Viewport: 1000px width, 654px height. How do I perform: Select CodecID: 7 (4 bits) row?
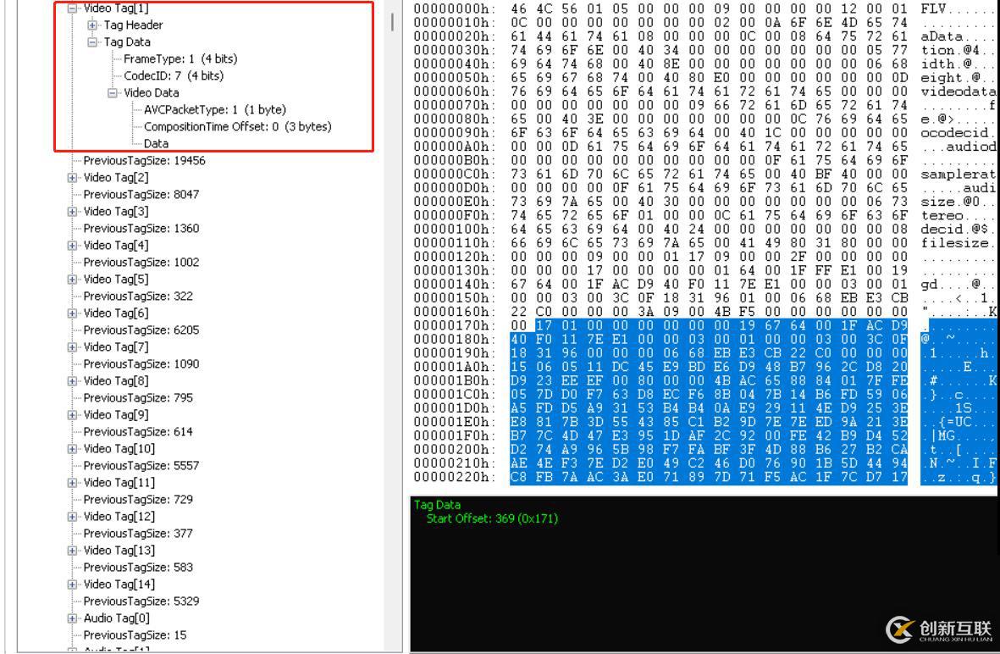174,75
